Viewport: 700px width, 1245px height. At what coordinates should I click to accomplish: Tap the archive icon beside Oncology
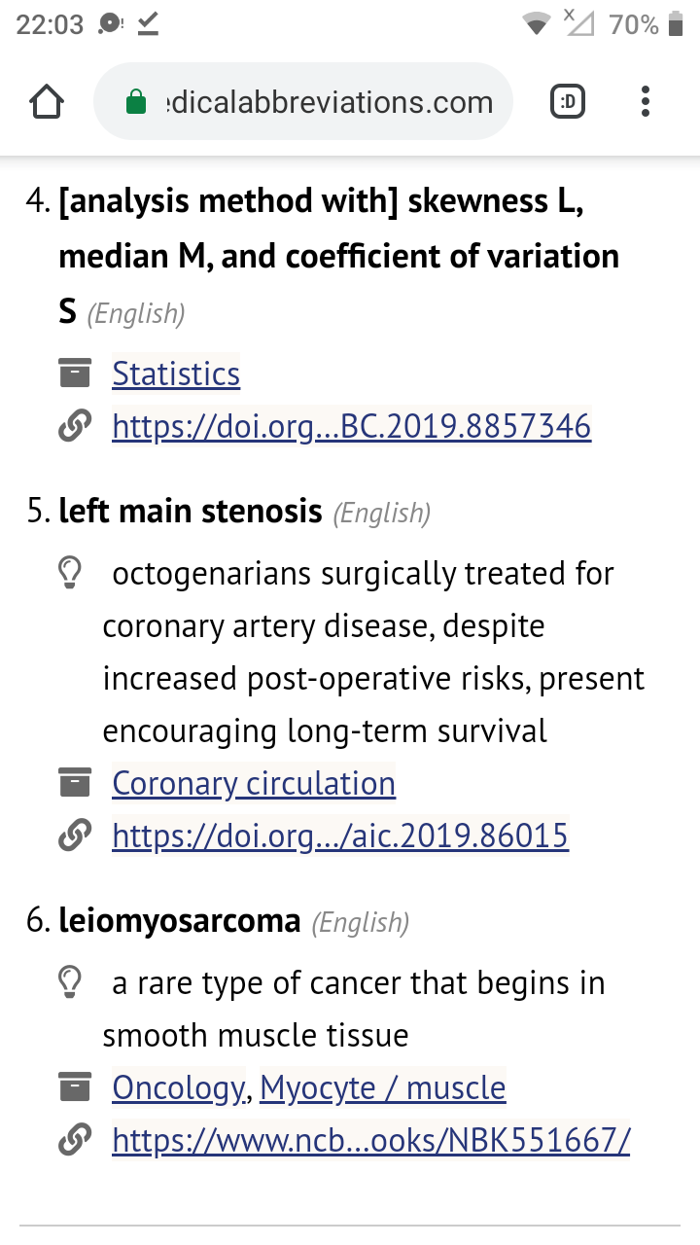(74, 1086)
